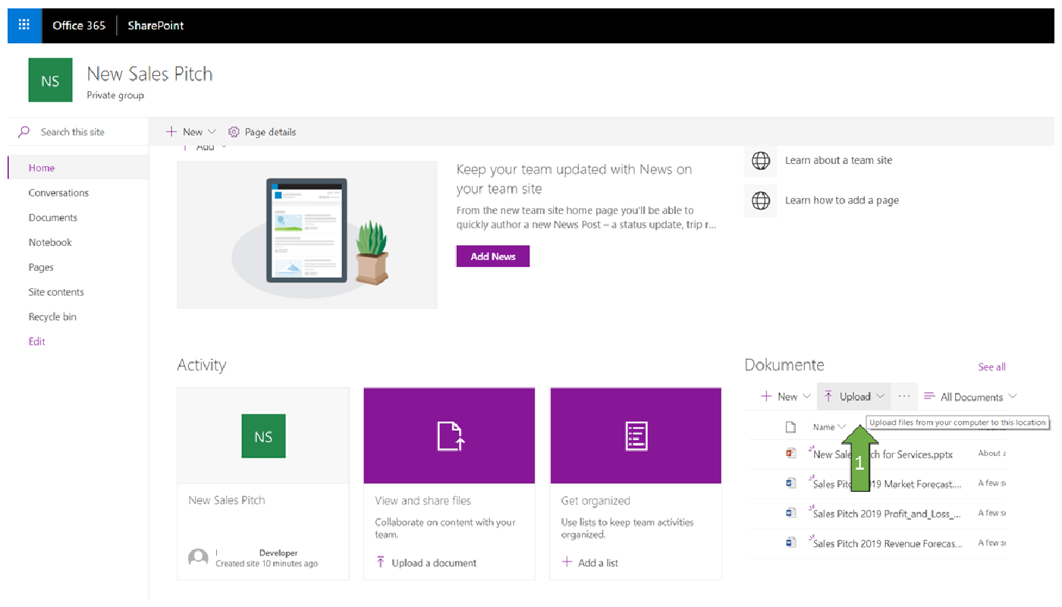
Task: Click the Keep your team updated news headline
Action: point(574,178)
